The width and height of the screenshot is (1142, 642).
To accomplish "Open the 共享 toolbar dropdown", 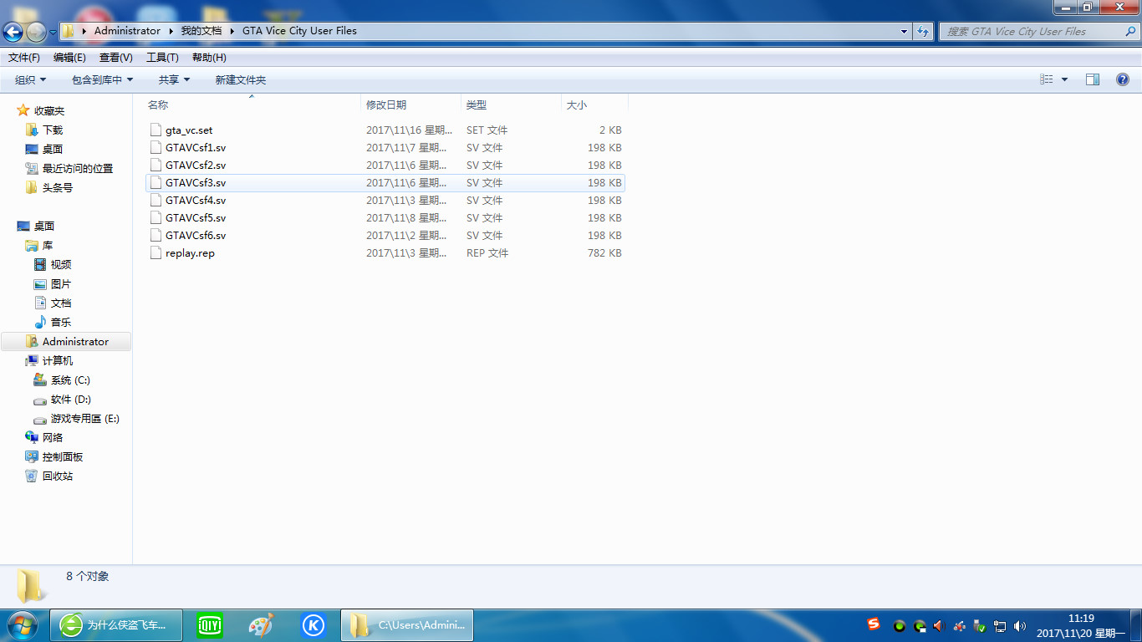I will pyautogui.click(x=174, y=79).
